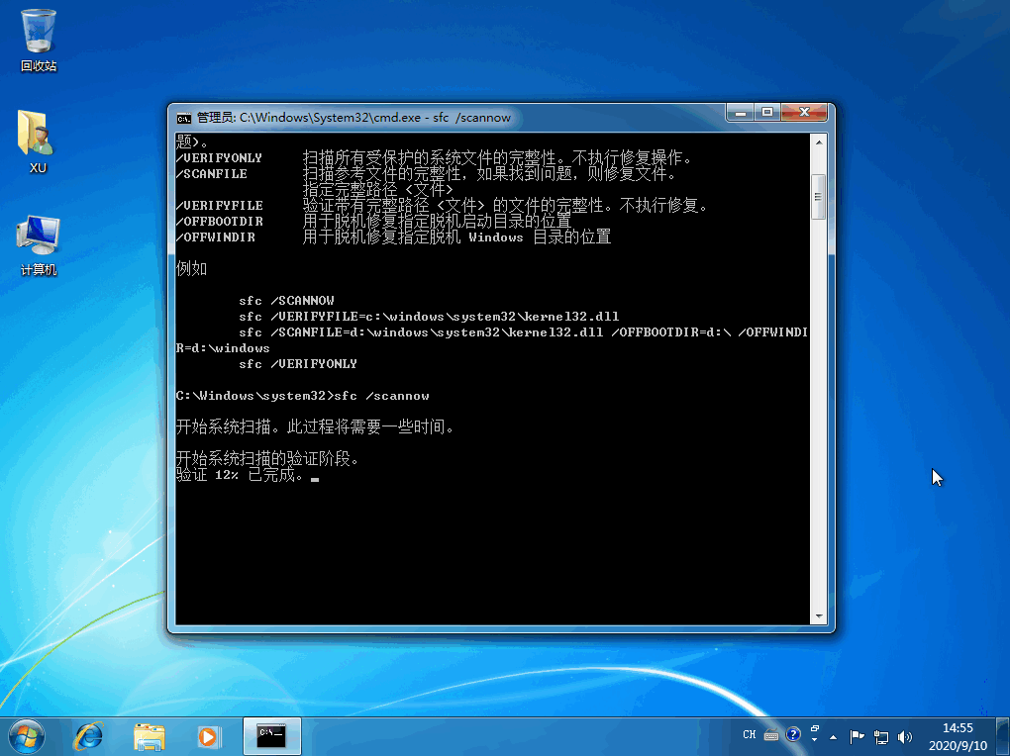The height and width of the screenshot is (756, 1010).
Task: Click the CH input language indicator
Action: (x=750, y=735)
